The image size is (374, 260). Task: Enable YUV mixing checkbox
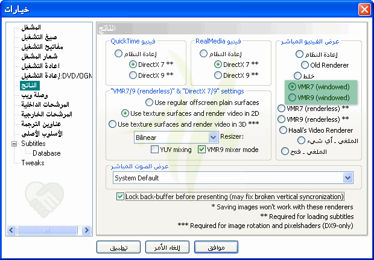click(x=155, y=150)
